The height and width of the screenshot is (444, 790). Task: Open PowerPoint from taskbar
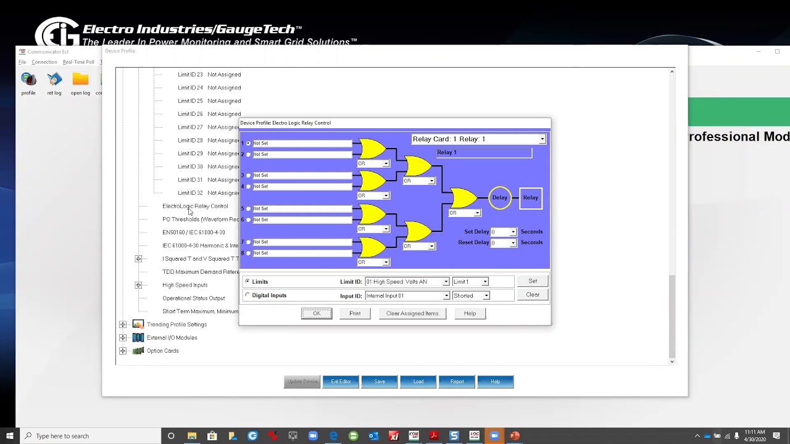515,436
